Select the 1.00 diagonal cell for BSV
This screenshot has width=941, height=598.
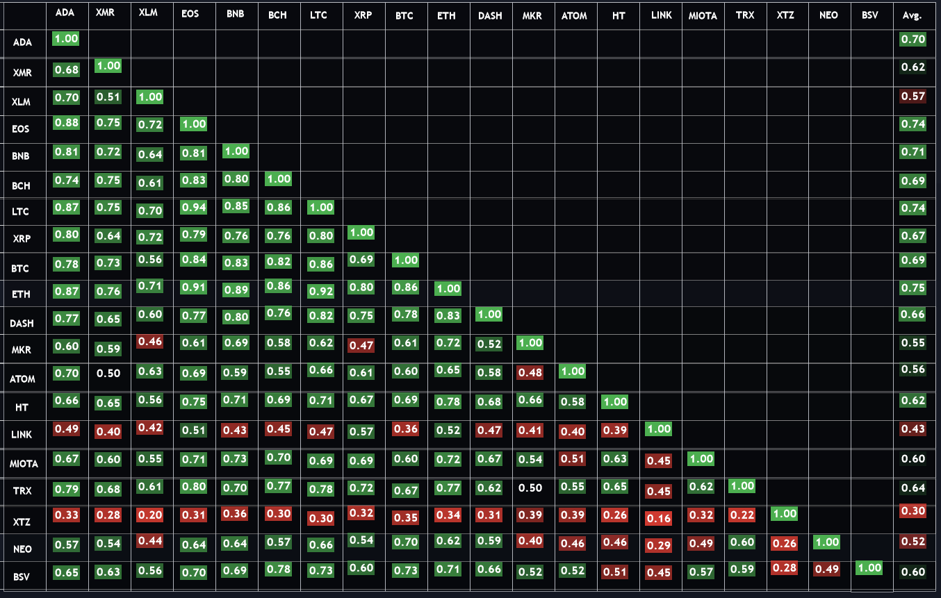coord(870,568)
